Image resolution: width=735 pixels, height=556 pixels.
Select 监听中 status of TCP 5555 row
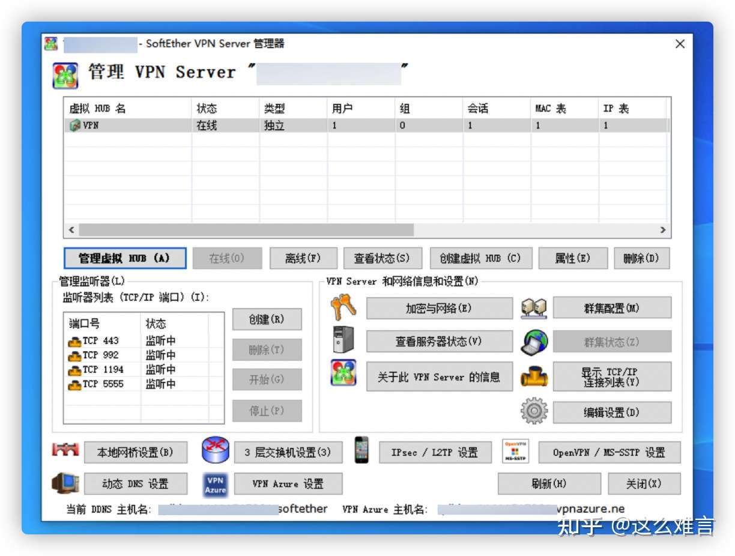click(x=160, y=384)
